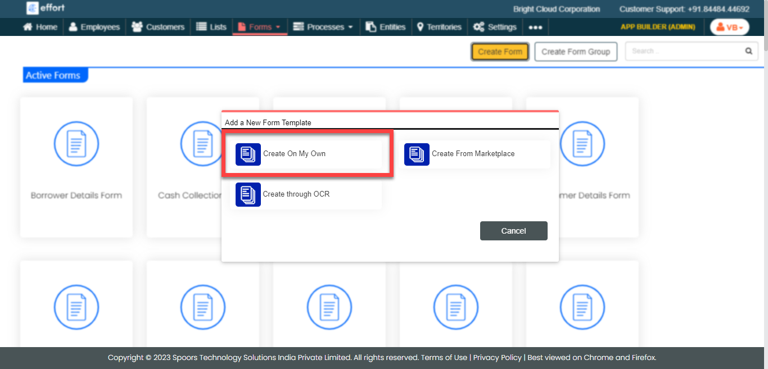The height and width of the screenshot is (369, 768).
Task: Go to Home via house icon
Action: pyautogui.click(x=28, y=27)
